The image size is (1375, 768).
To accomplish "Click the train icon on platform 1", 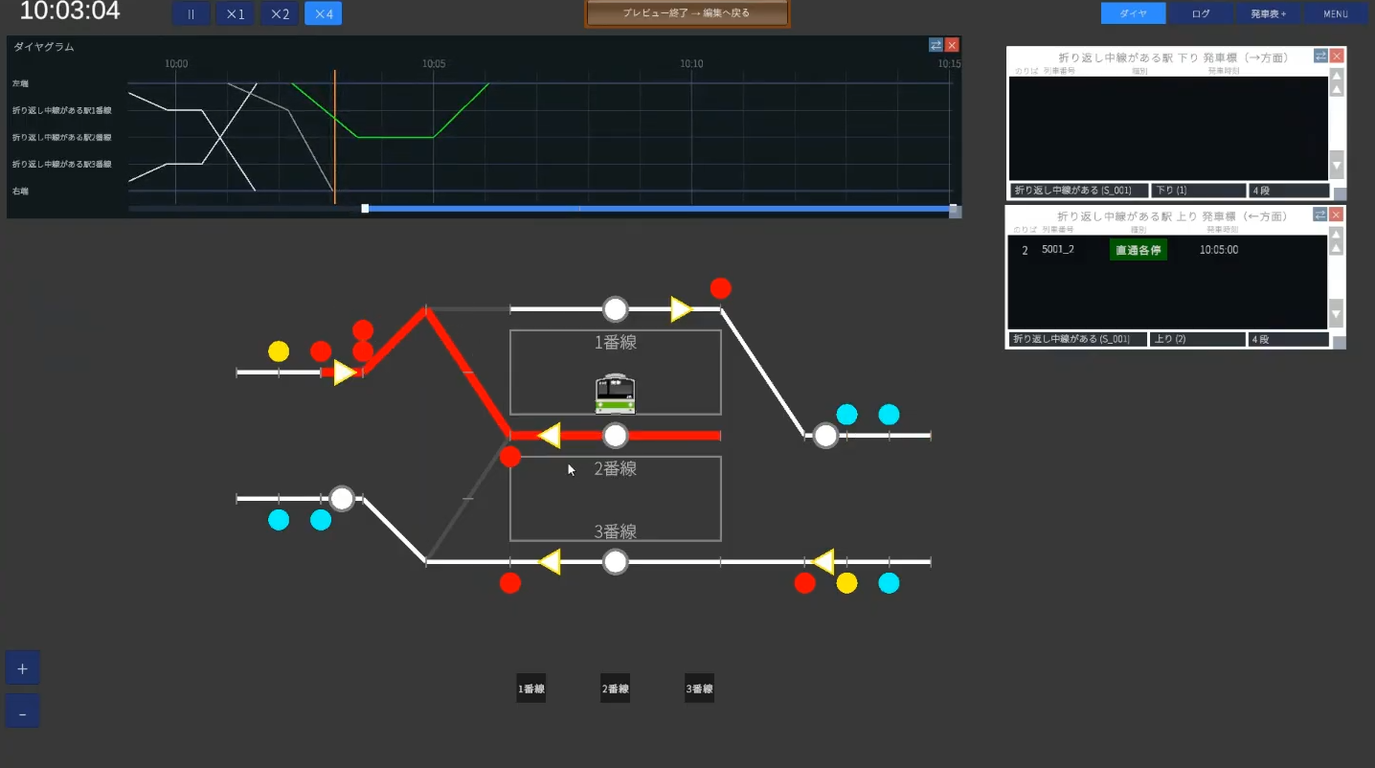I will [615, 393].
